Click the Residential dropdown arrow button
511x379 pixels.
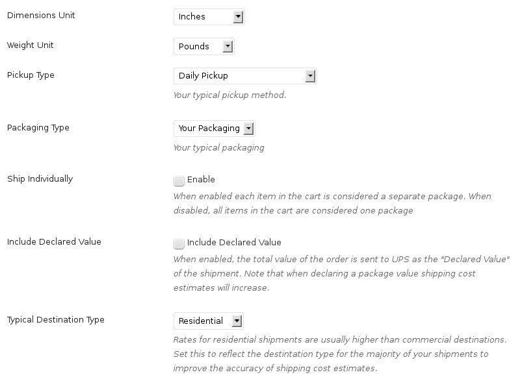tap(237, 321)
